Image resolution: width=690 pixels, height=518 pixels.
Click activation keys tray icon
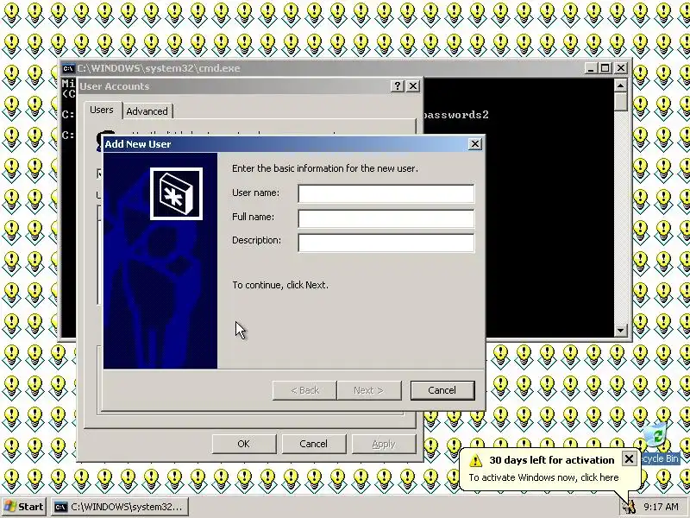(628, 507)
